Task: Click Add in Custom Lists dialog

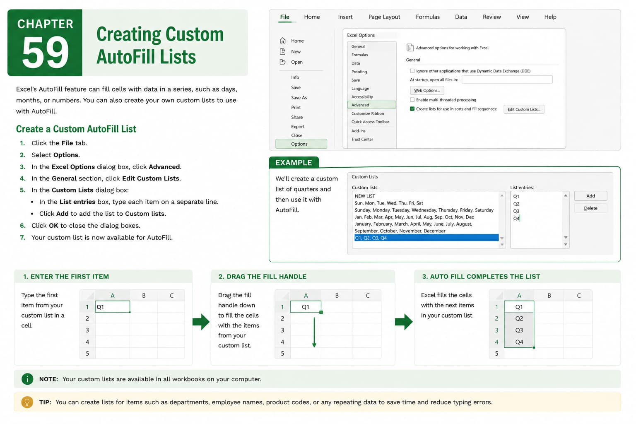Action: 590,196
